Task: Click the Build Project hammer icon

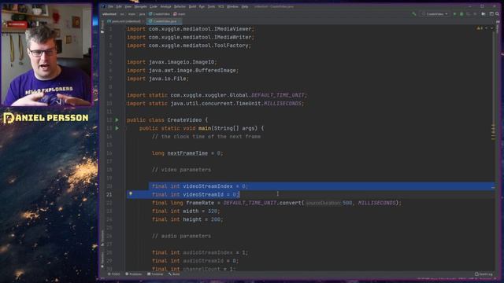Action: click(414, 14)
